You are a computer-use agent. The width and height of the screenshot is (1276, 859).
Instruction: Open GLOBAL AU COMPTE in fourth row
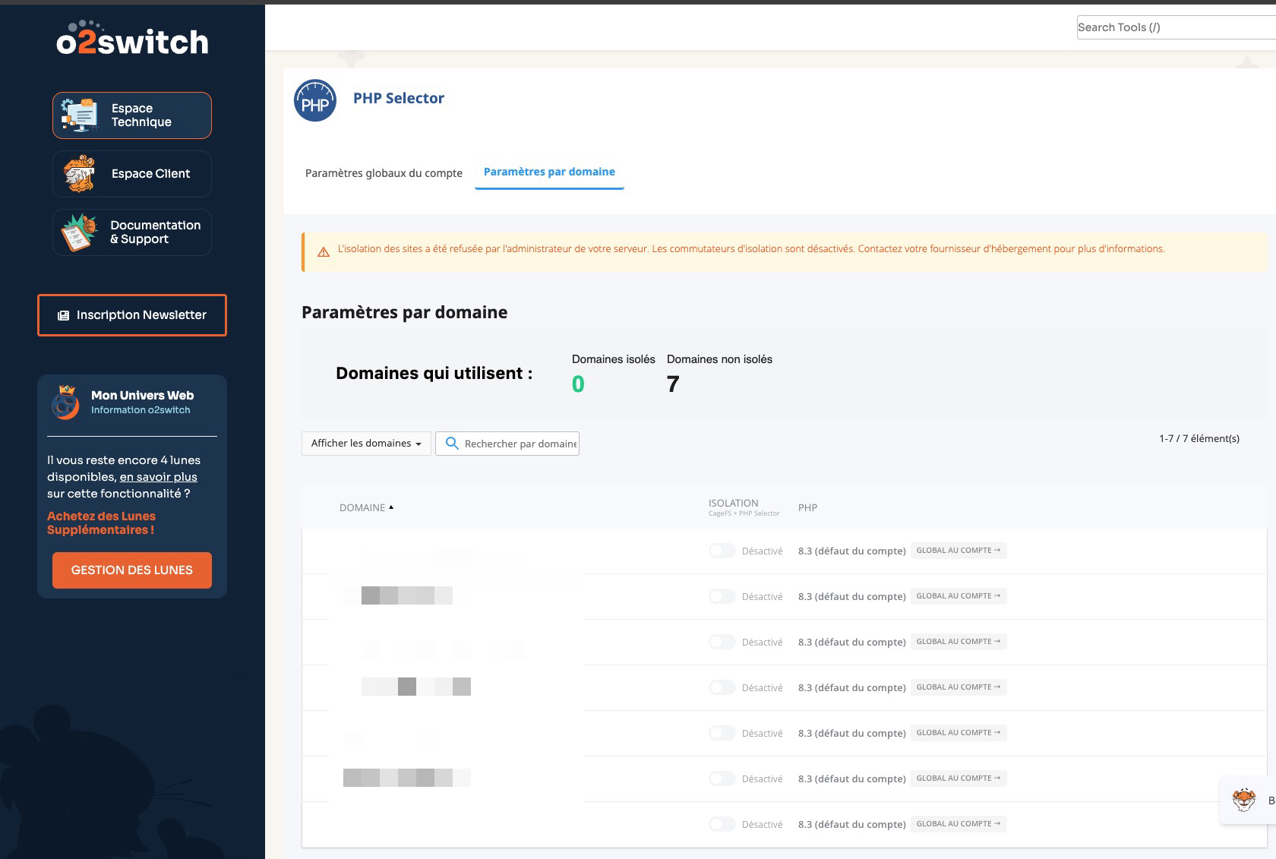click(959, 687)
